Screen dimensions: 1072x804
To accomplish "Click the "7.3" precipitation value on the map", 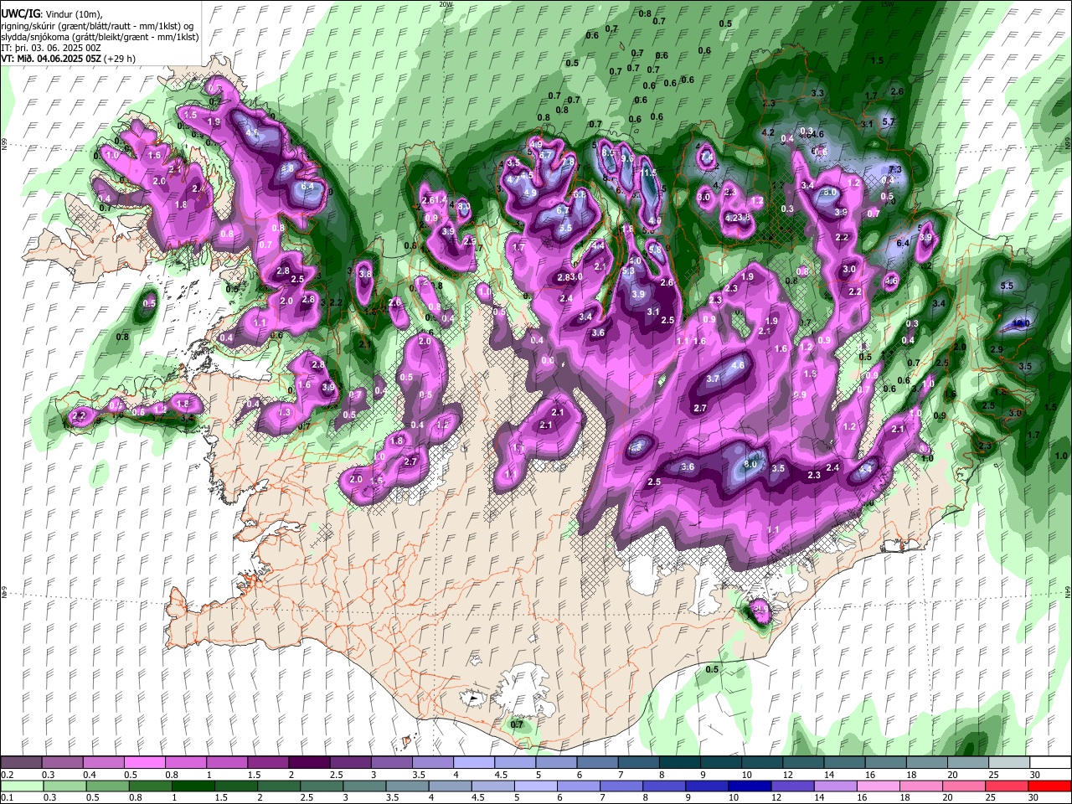I will point(894,170).
